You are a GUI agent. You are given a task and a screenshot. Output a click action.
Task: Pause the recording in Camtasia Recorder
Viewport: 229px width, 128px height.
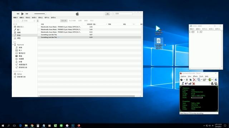tap(187, 80)
